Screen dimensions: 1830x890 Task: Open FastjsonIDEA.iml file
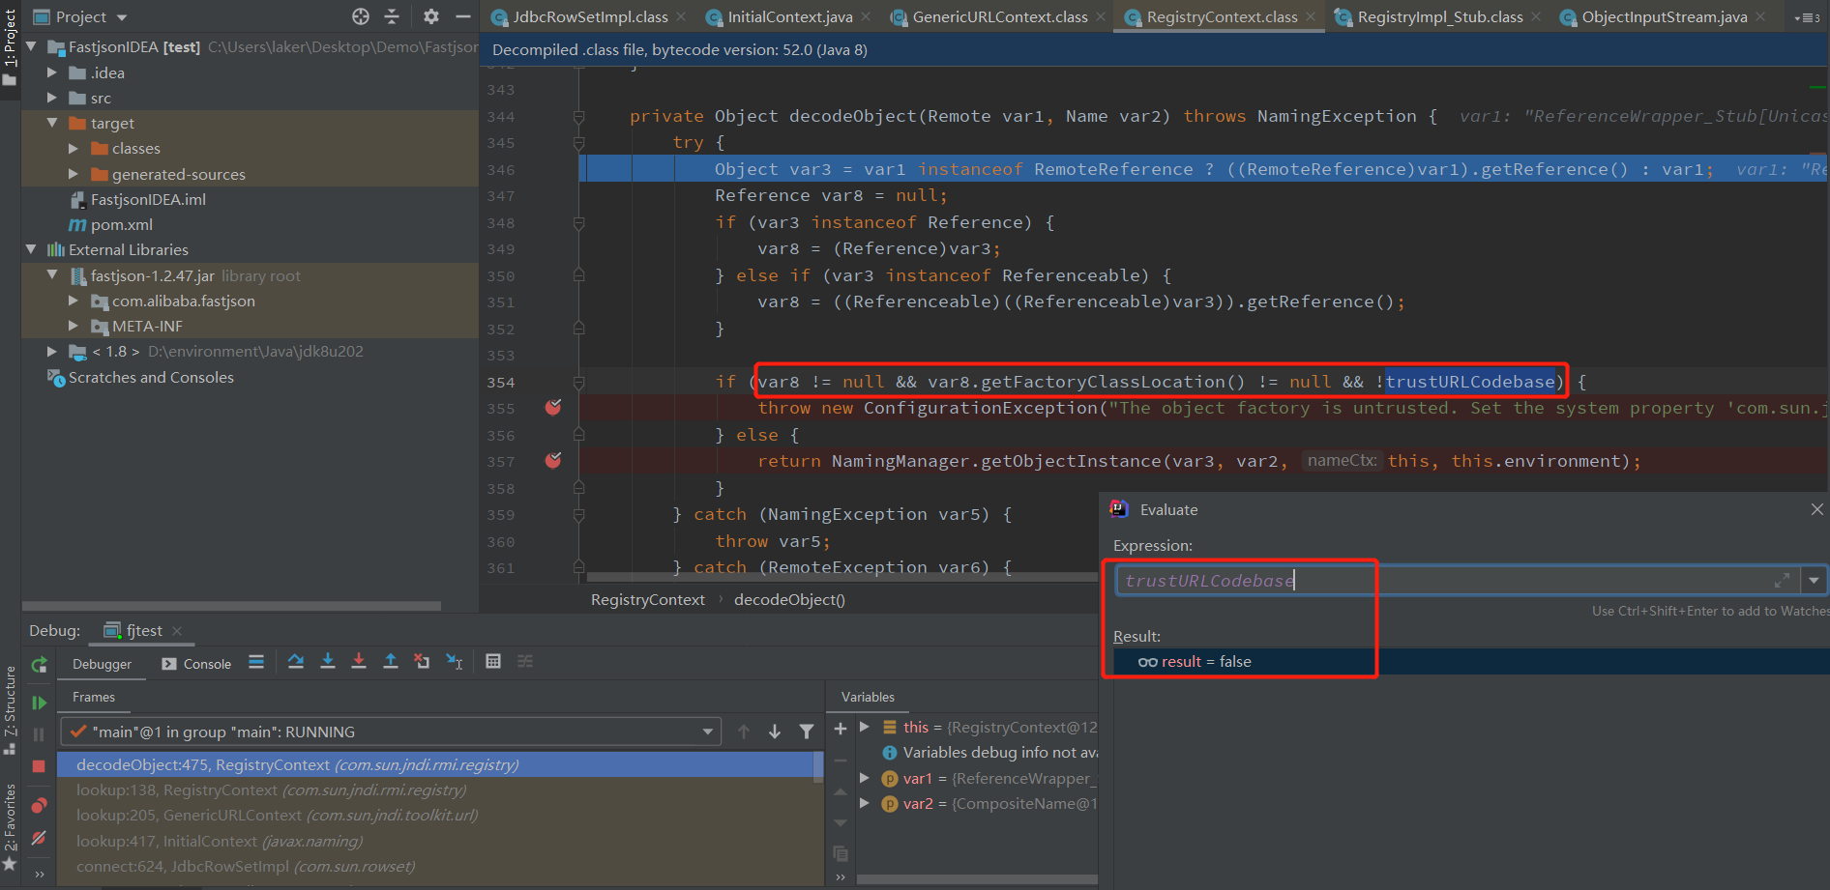(147, 199)
